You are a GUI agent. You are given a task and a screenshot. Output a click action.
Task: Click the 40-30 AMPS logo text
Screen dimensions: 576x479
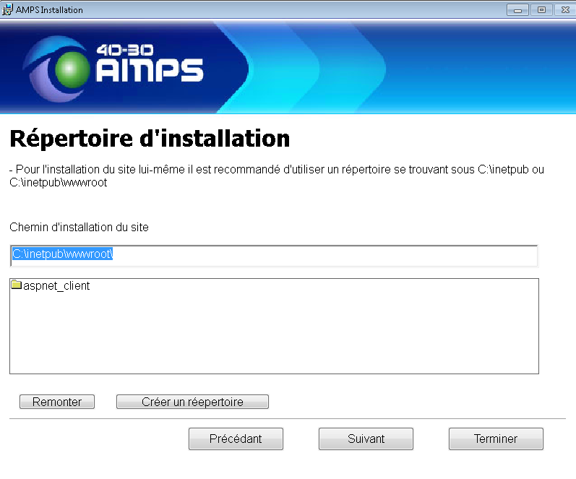[149, 64]
